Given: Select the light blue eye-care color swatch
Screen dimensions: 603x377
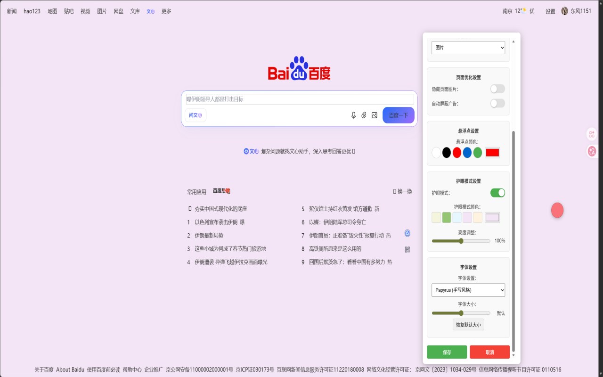Looking at the screenshot, I should click(x=457, y=217).
